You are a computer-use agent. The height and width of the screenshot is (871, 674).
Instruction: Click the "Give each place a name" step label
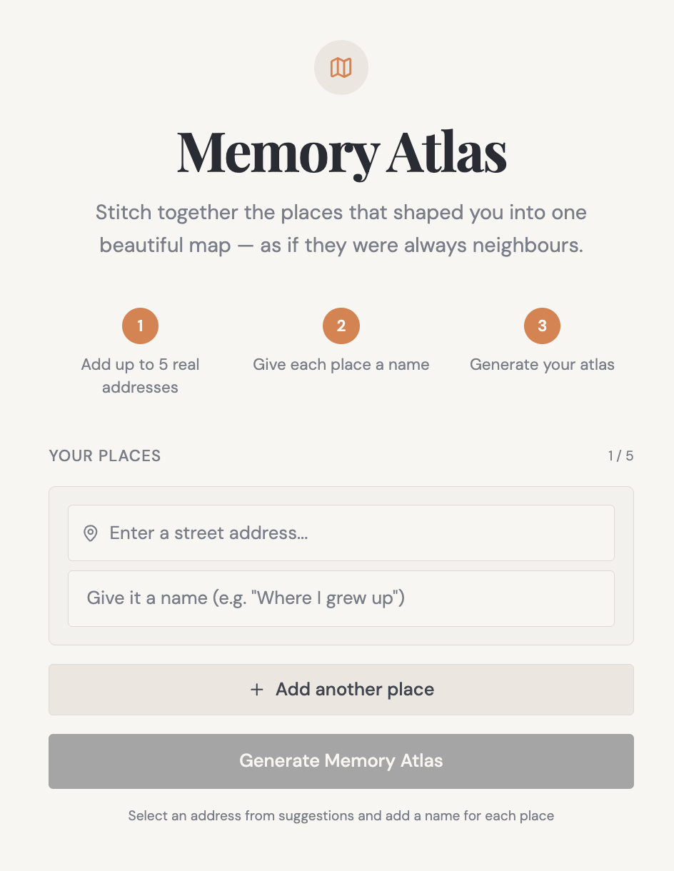pos(341,365)
